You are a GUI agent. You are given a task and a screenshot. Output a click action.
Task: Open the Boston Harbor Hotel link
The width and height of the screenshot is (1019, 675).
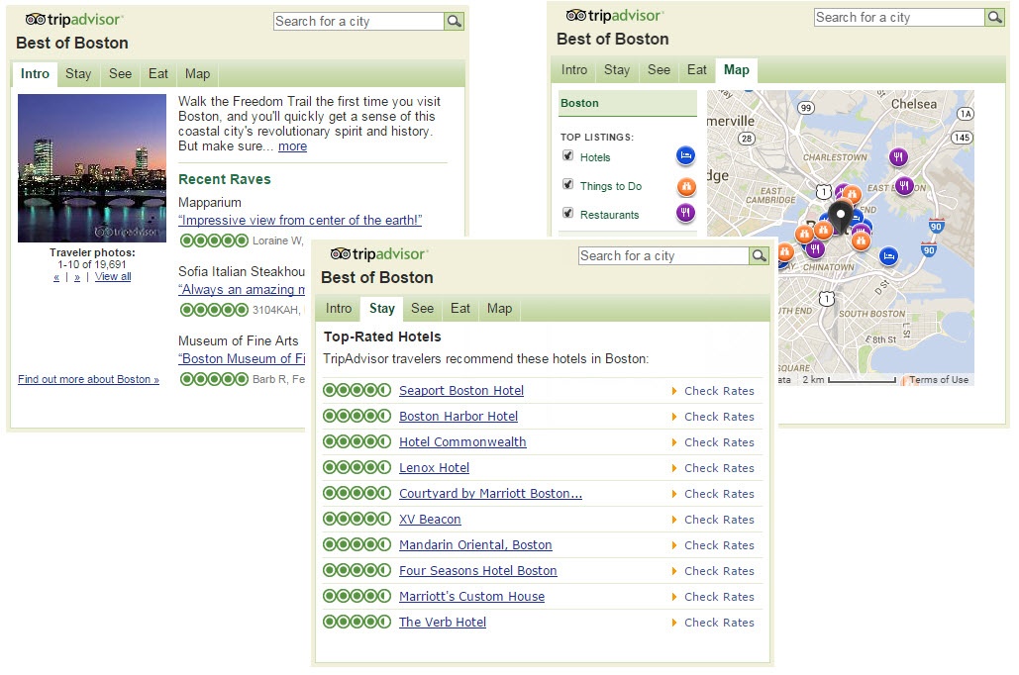(x=459, y=417)
